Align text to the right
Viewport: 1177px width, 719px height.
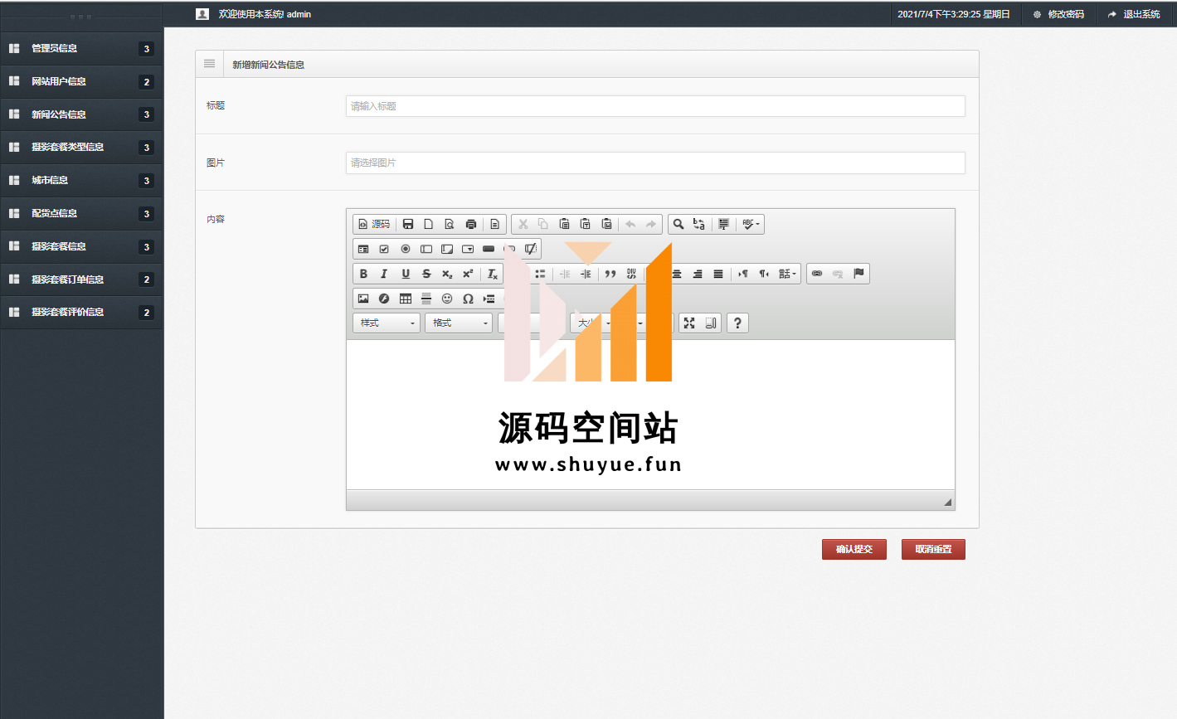pyautogui.click(x=698, y=274)
